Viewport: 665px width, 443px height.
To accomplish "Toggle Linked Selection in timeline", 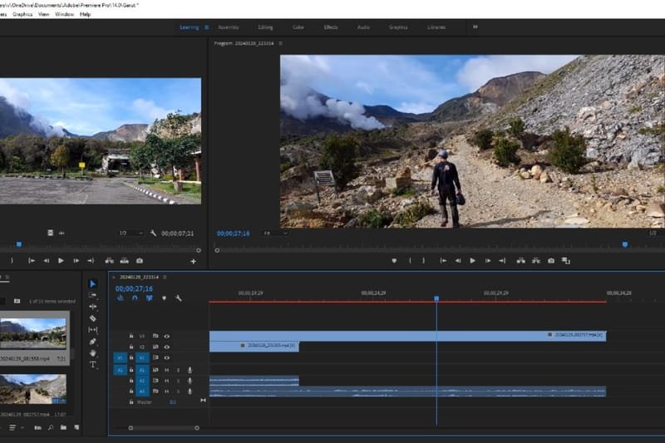I will pyautogui.click(x=150, y=298).
